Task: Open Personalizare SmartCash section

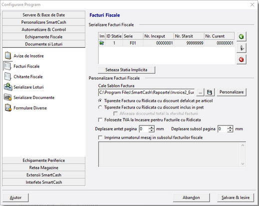Action: 44,22
